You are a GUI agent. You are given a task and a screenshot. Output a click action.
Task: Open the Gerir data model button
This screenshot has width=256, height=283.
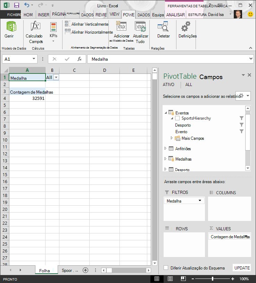pos(11,30)
